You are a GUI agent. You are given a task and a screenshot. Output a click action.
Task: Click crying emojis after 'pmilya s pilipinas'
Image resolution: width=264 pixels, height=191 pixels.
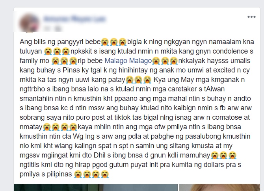[x=91, y=174]
